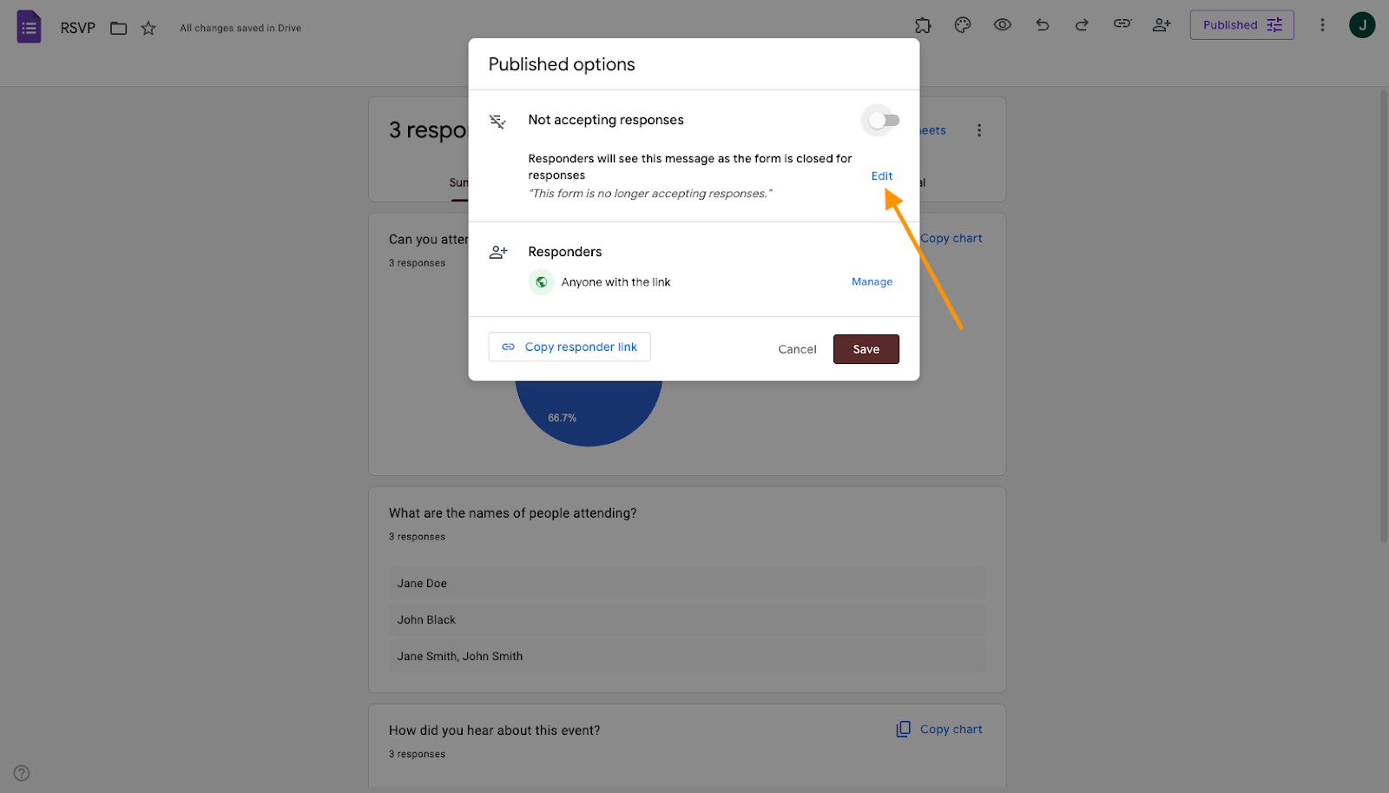Preview the form with the eye icon

1002,24
